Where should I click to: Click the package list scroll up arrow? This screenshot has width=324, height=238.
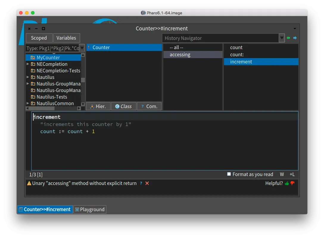coord(83,55)
